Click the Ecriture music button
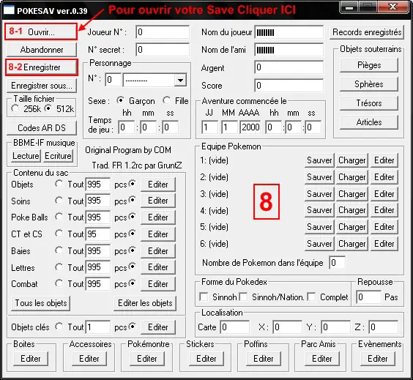 click(x=58, y=156)
